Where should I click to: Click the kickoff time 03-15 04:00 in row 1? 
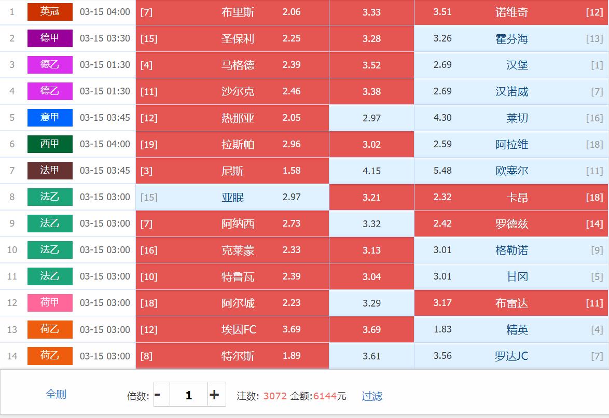pos(105,12)
